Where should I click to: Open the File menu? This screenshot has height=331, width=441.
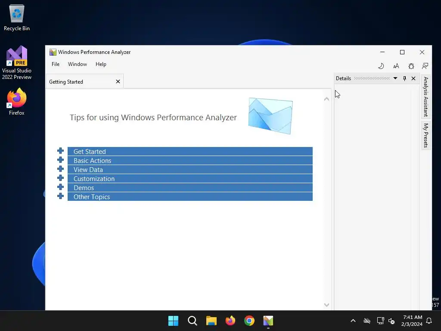coord(56,64)
